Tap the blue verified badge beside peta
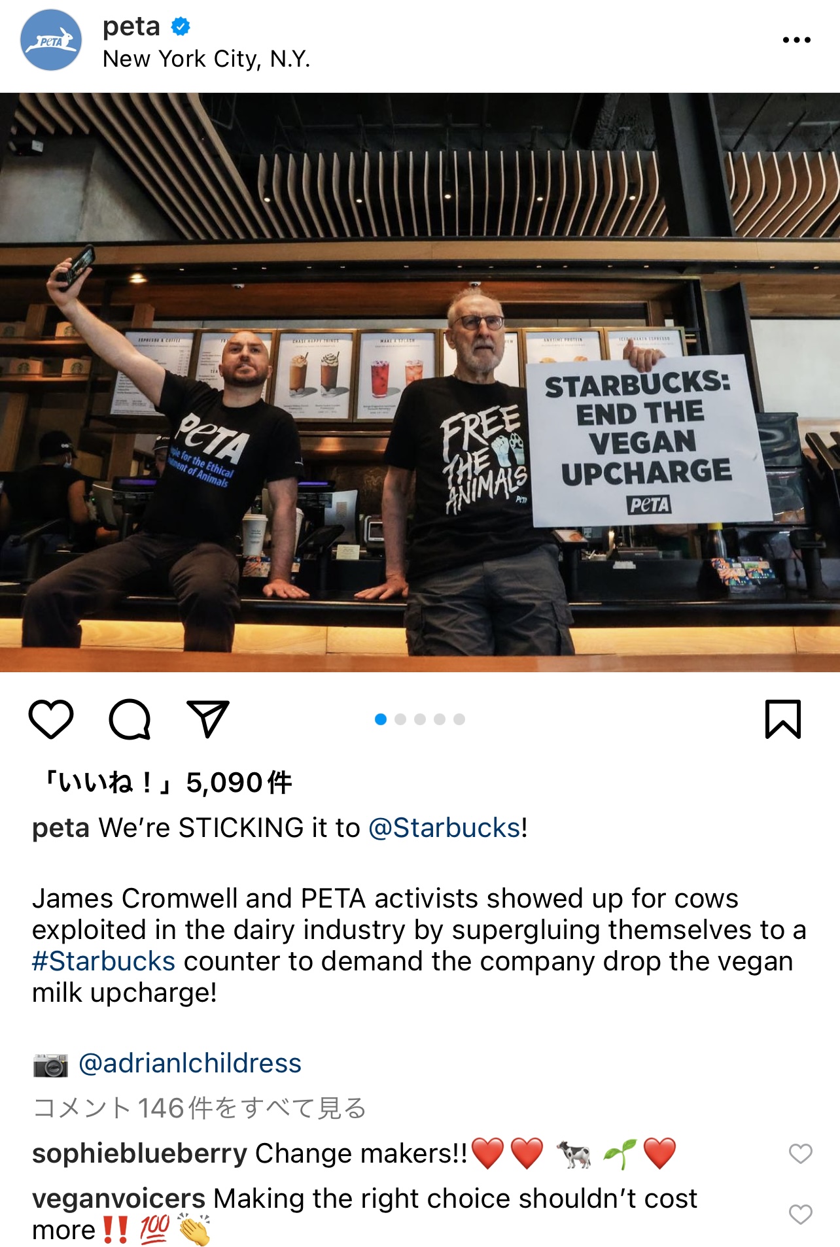840x1247 pixels. [181, 26]
